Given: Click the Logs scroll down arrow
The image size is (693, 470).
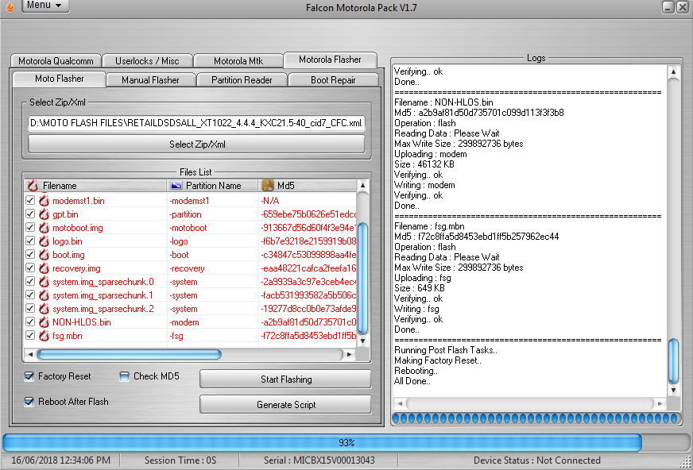Looking at the screenshot, I should point(673,390).
